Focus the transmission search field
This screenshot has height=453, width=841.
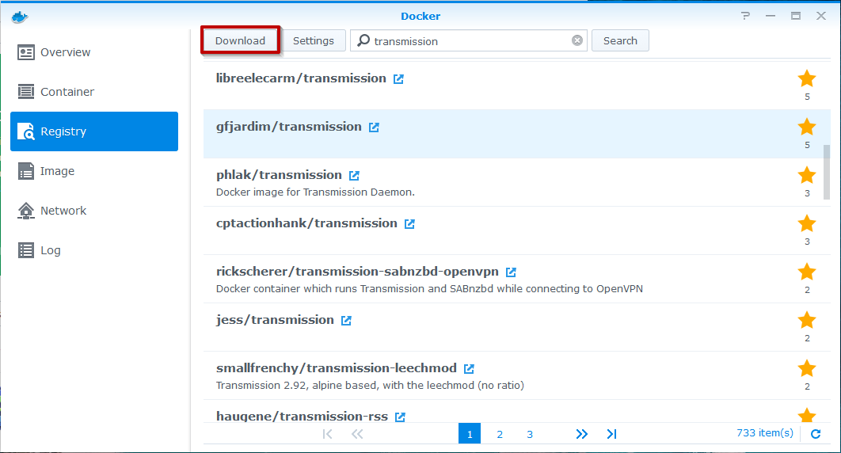[469, 40]
